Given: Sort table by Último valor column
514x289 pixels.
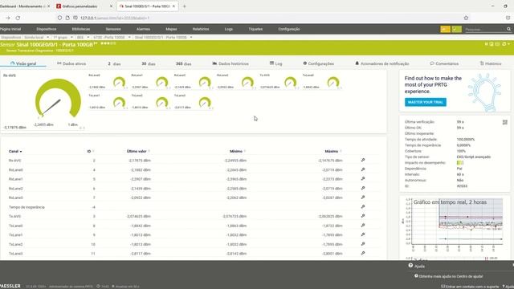Looking at the screenshot, I should click(x=138, y=151).
